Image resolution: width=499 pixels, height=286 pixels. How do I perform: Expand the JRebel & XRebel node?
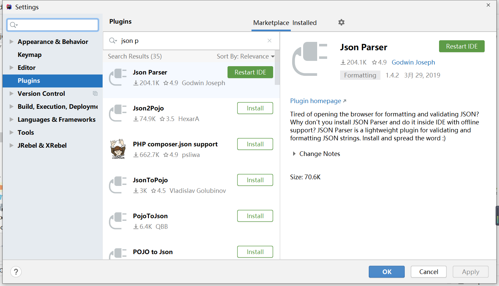tap(11, 145)
